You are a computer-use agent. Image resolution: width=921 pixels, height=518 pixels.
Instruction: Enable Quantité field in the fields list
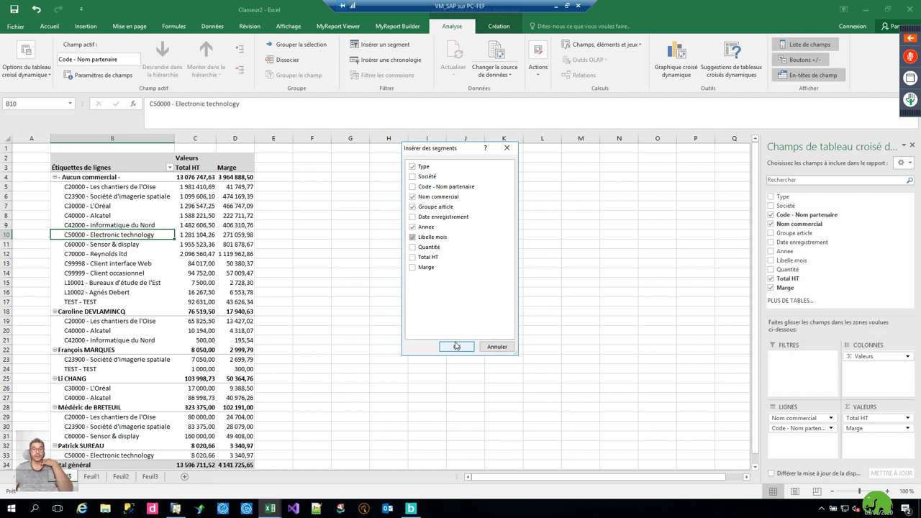pyautogui.click(x=771, y=270)
